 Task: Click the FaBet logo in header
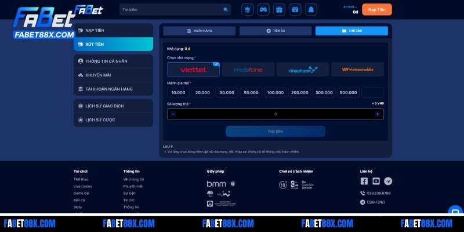(88, 10)
